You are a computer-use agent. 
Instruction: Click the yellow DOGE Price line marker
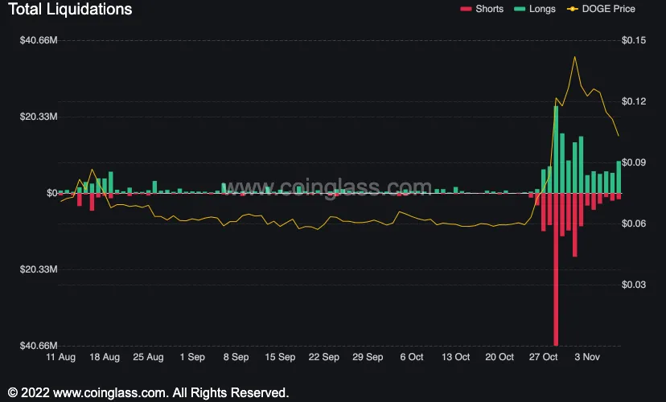coord(572,9)
